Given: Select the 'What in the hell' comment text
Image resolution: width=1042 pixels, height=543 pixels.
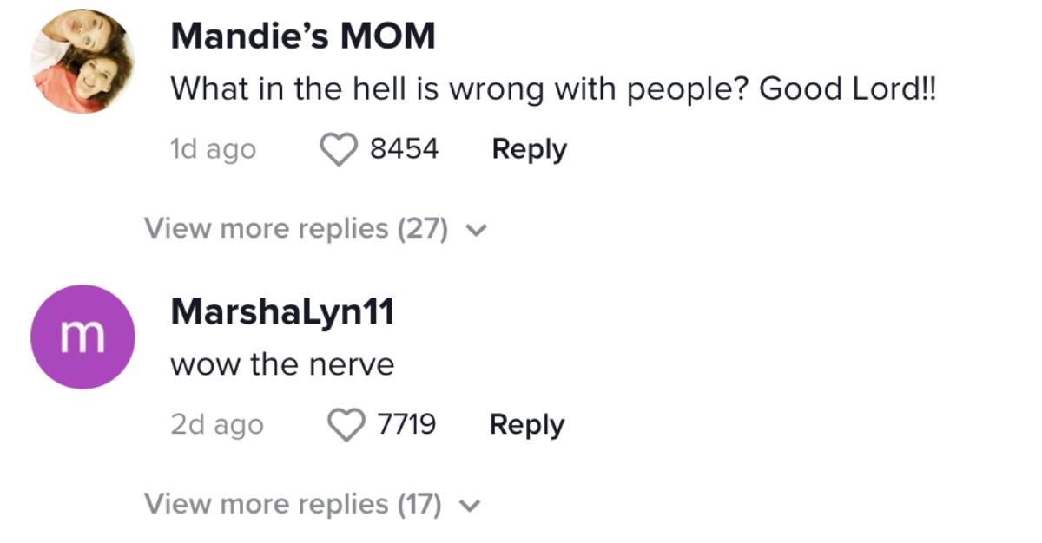Looking at the screenshot, I should click(x=553, y=88).
